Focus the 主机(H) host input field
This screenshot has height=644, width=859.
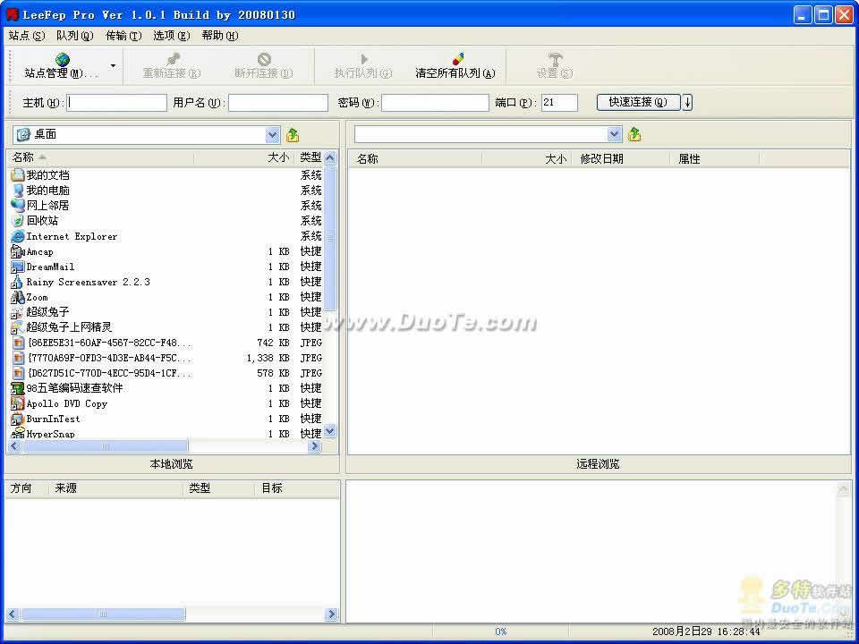pyautogui.click(x=116, y=102)
